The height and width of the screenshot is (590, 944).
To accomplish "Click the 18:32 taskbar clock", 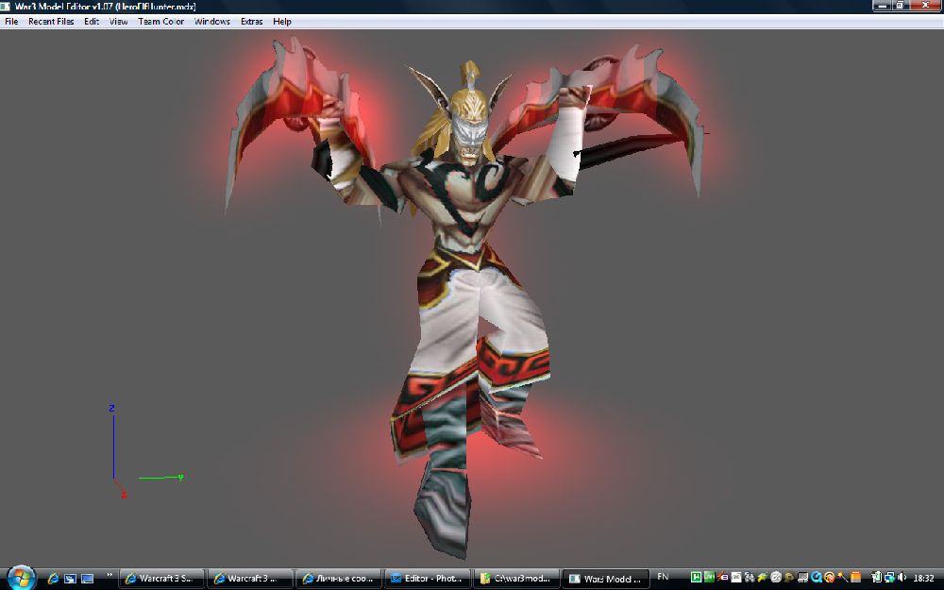I will 923,578.
